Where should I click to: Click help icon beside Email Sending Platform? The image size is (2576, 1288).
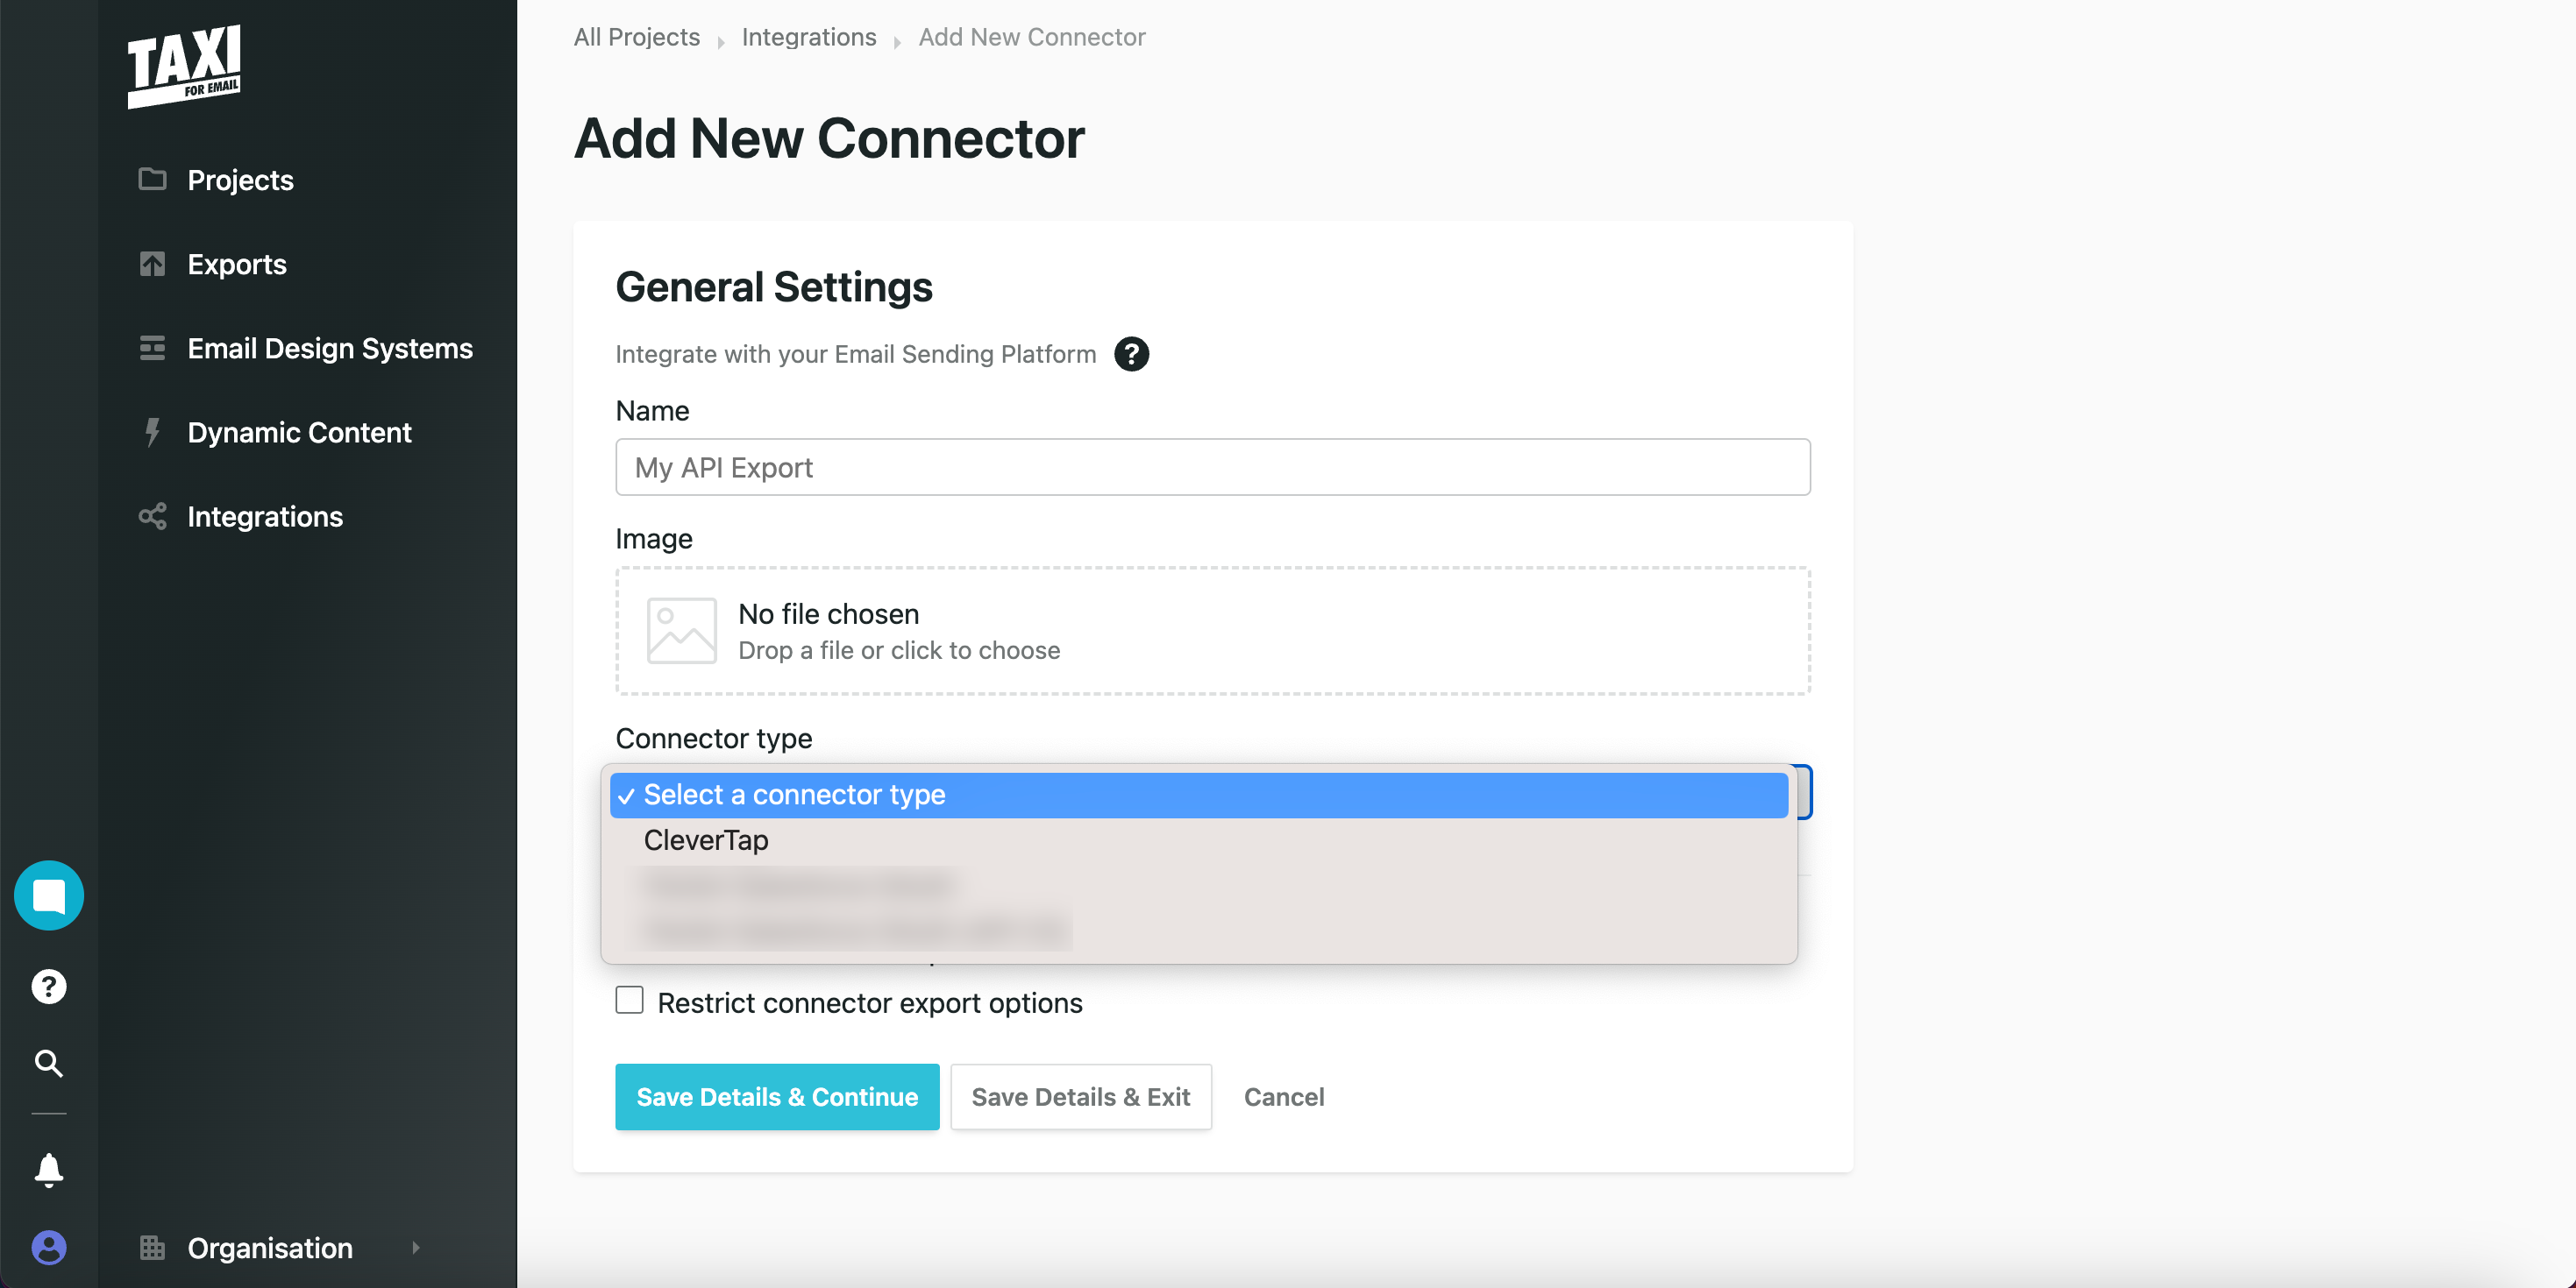1131,354
